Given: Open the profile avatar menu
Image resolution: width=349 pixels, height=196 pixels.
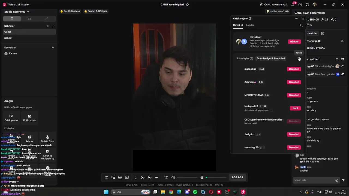Looking at the screenshot, I should point(315,5).
